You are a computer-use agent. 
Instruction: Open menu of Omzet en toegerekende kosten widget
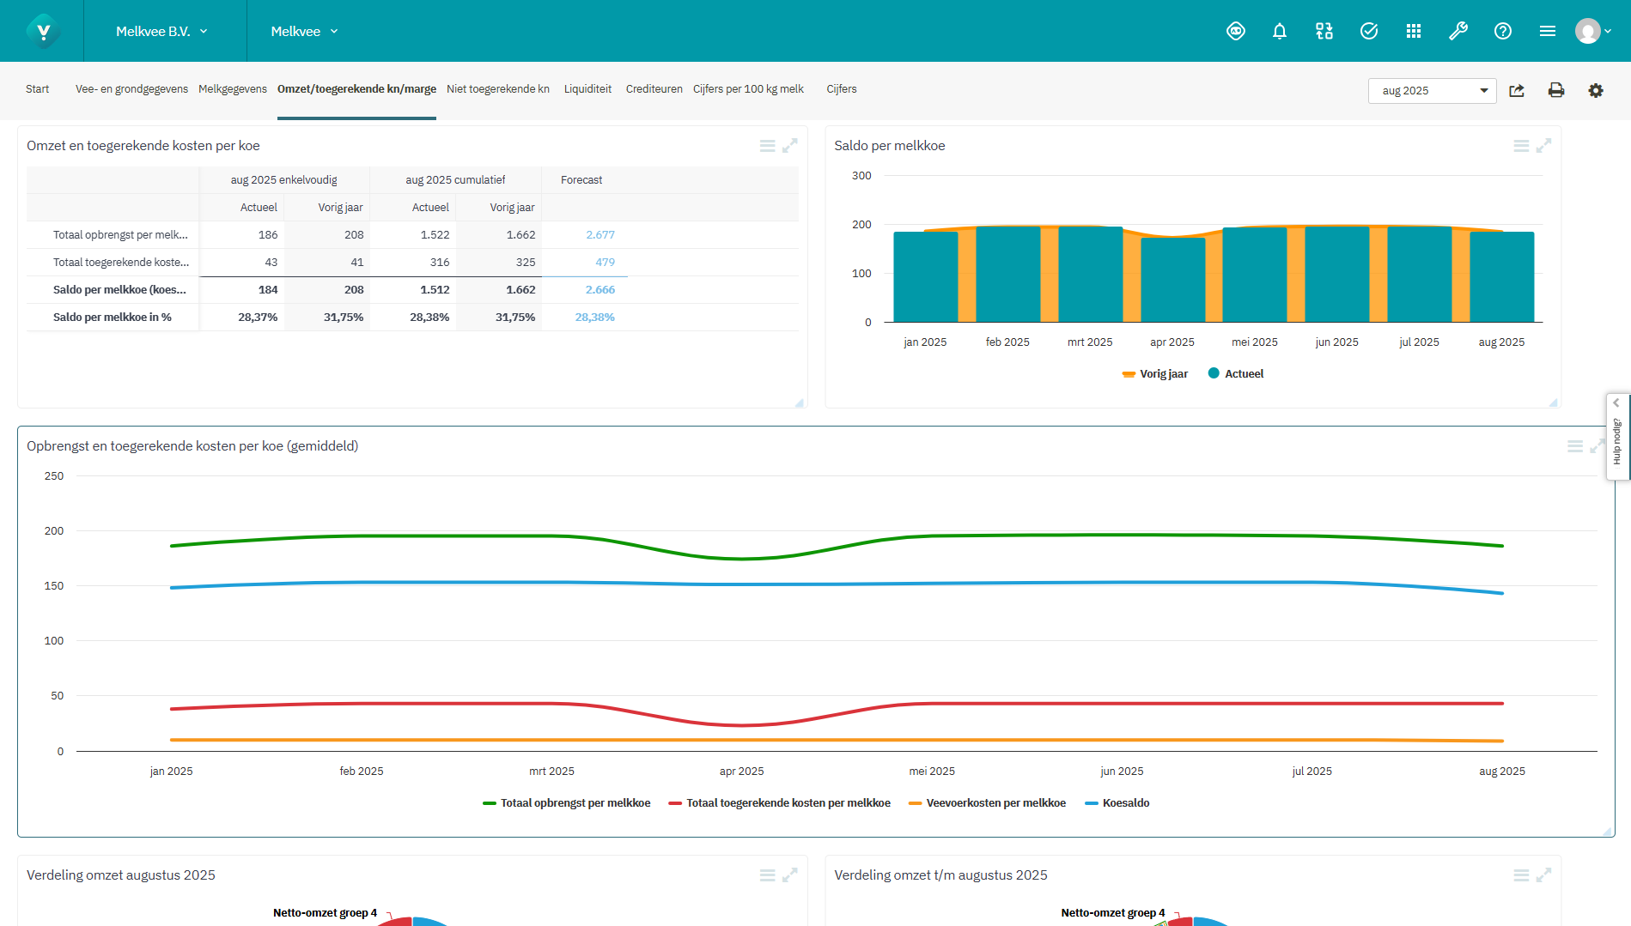(x=767, y=146)
